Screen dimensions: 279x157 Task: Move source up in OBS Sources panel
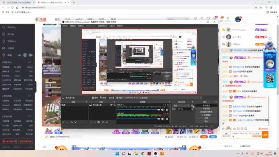[x=103, y=122]
